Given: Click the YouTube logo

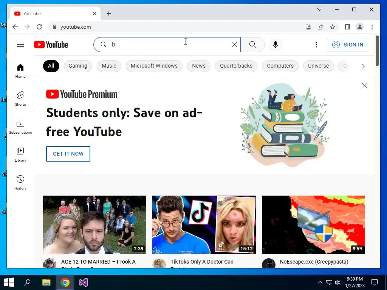Looking at the screenshot, I should [x=51, y=45].
